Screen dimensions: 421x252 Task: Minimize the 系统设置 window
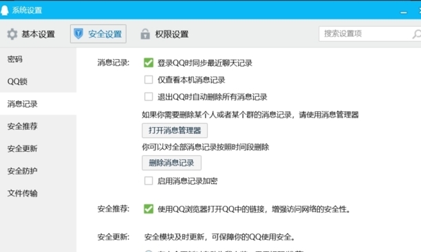[404, 12]
